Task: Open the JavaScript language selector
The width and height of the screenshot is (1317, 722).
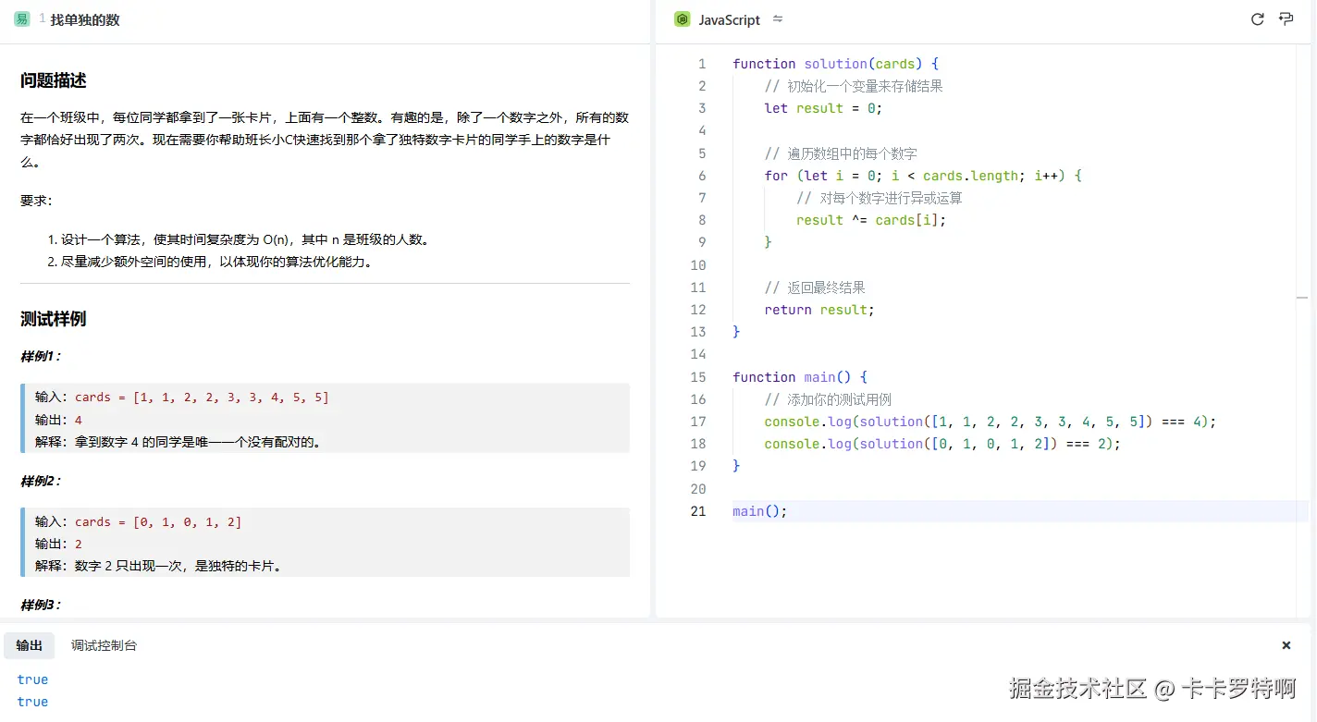Action: pyautogui.click(x=729, y=19)
